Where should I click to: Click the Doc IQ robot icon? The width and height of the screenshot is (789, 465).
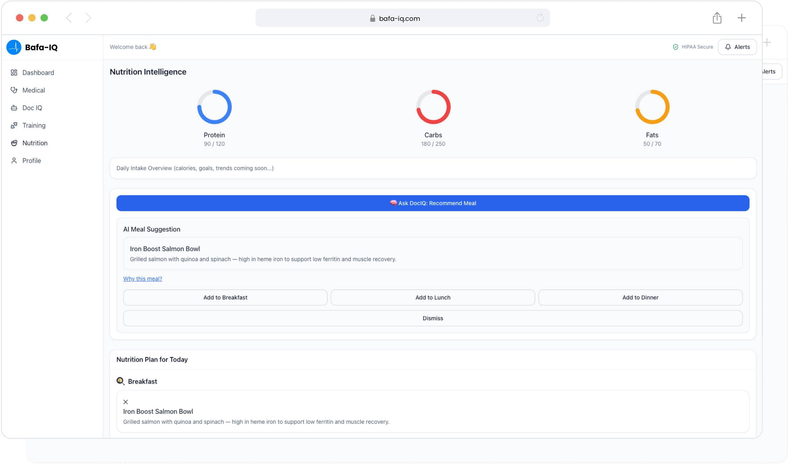click(x=14, y=108)
